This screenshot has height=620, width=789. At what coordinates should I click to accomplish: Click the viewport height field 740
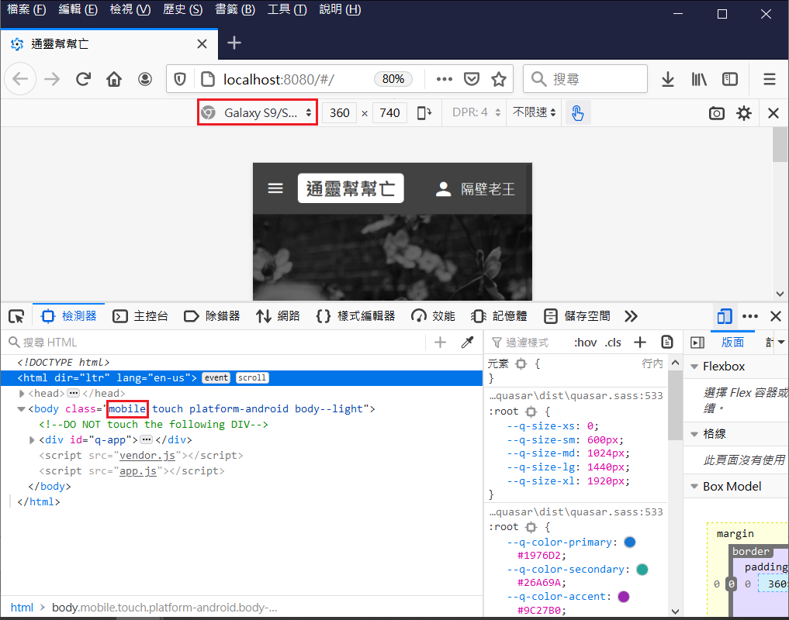tap(389, 112)
